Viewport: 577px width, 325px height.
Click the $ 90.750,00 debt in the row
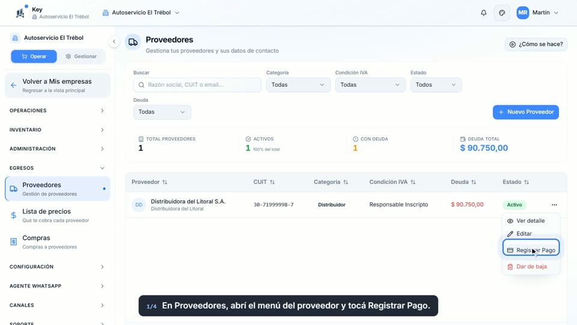(467, 205)
